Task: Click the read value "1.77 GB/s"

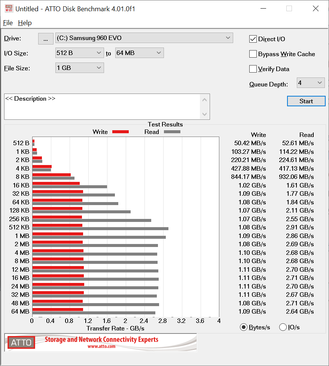Action: 300,193
